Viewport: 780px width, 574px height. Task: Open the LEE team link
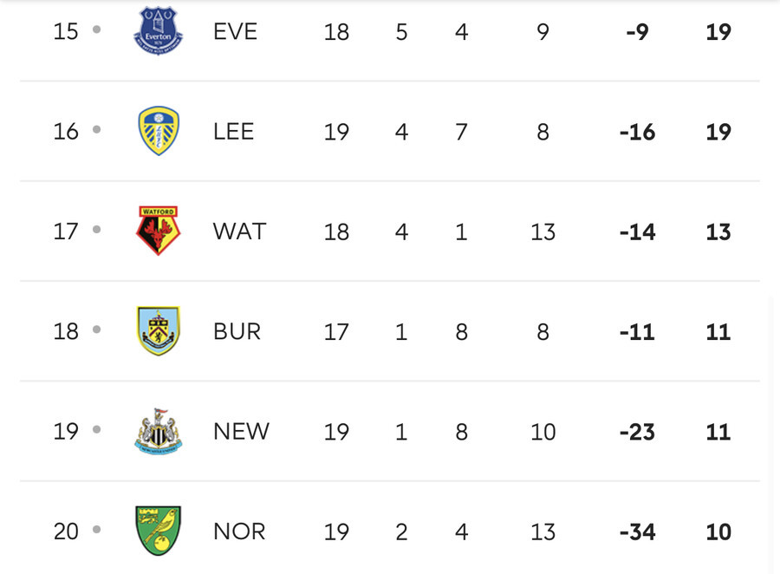(233, 132)
